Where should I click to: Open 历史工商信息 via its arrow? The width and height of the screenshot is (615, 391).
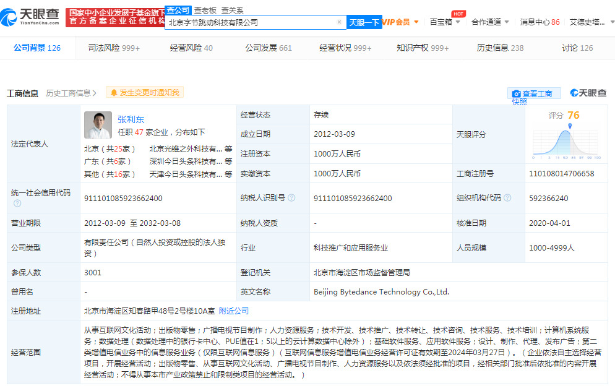point(95,93)
